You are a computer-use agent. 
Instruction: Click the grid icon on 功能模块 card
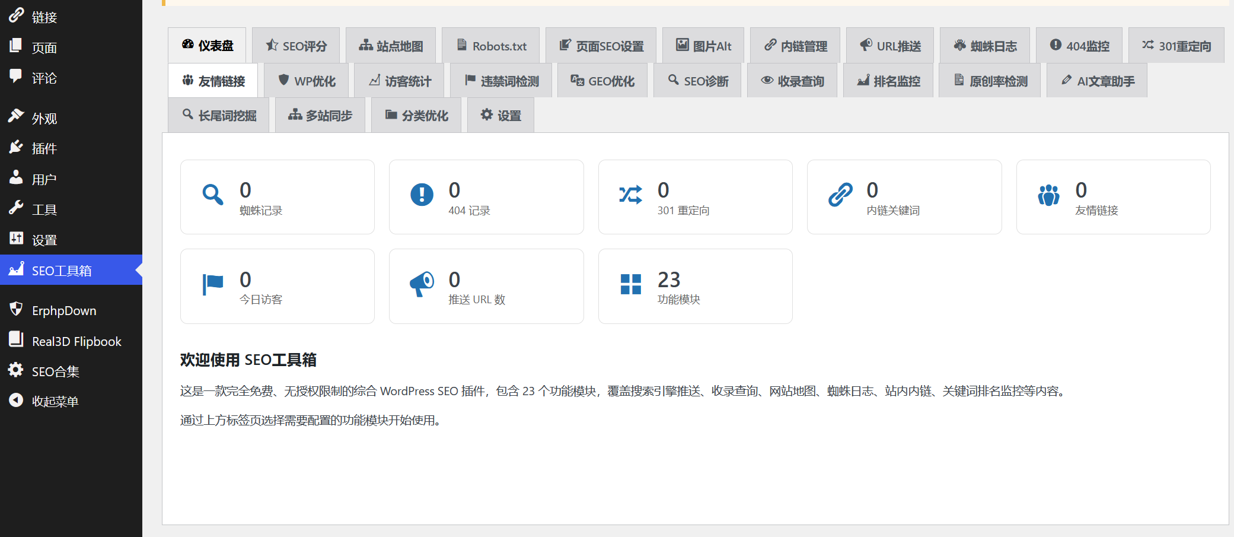click(630, 284)
